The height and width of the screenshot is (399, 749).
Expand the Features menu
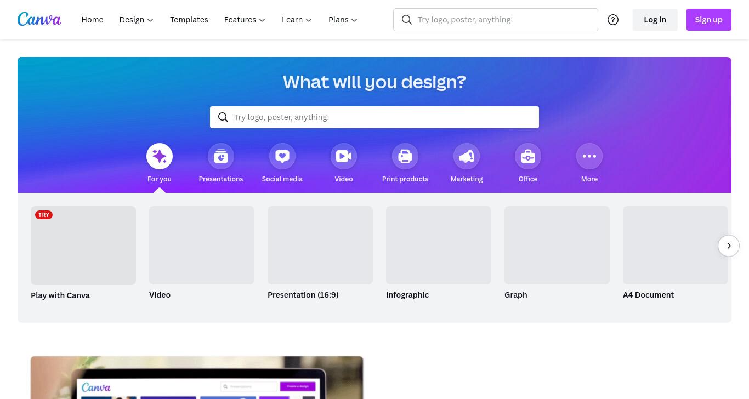[x=245, y=20]
